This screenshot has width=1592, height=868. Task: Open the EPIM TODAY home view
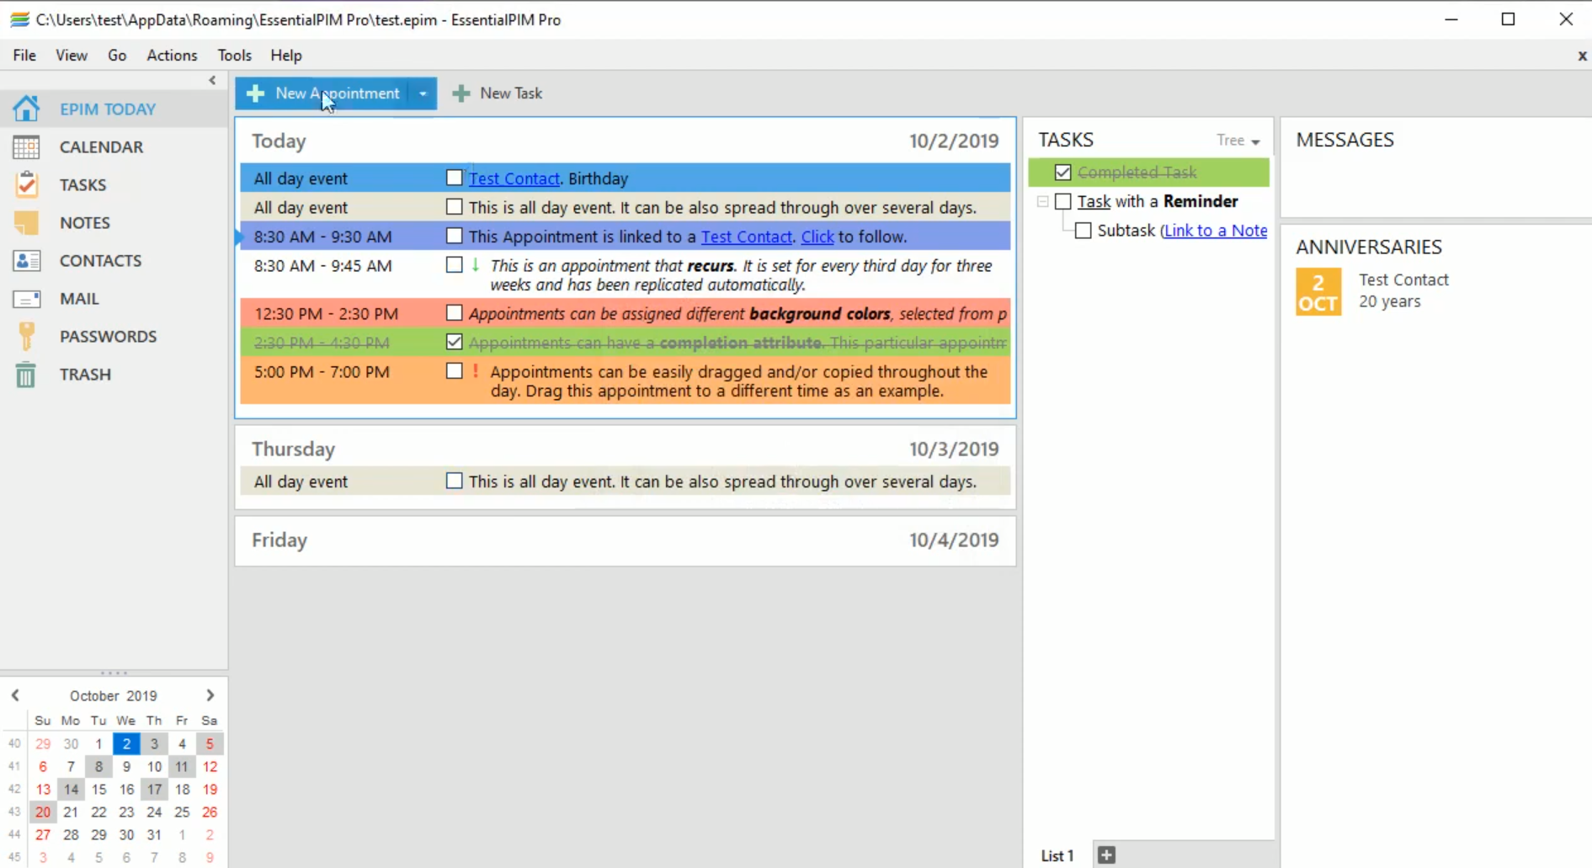tap(108, 109)
